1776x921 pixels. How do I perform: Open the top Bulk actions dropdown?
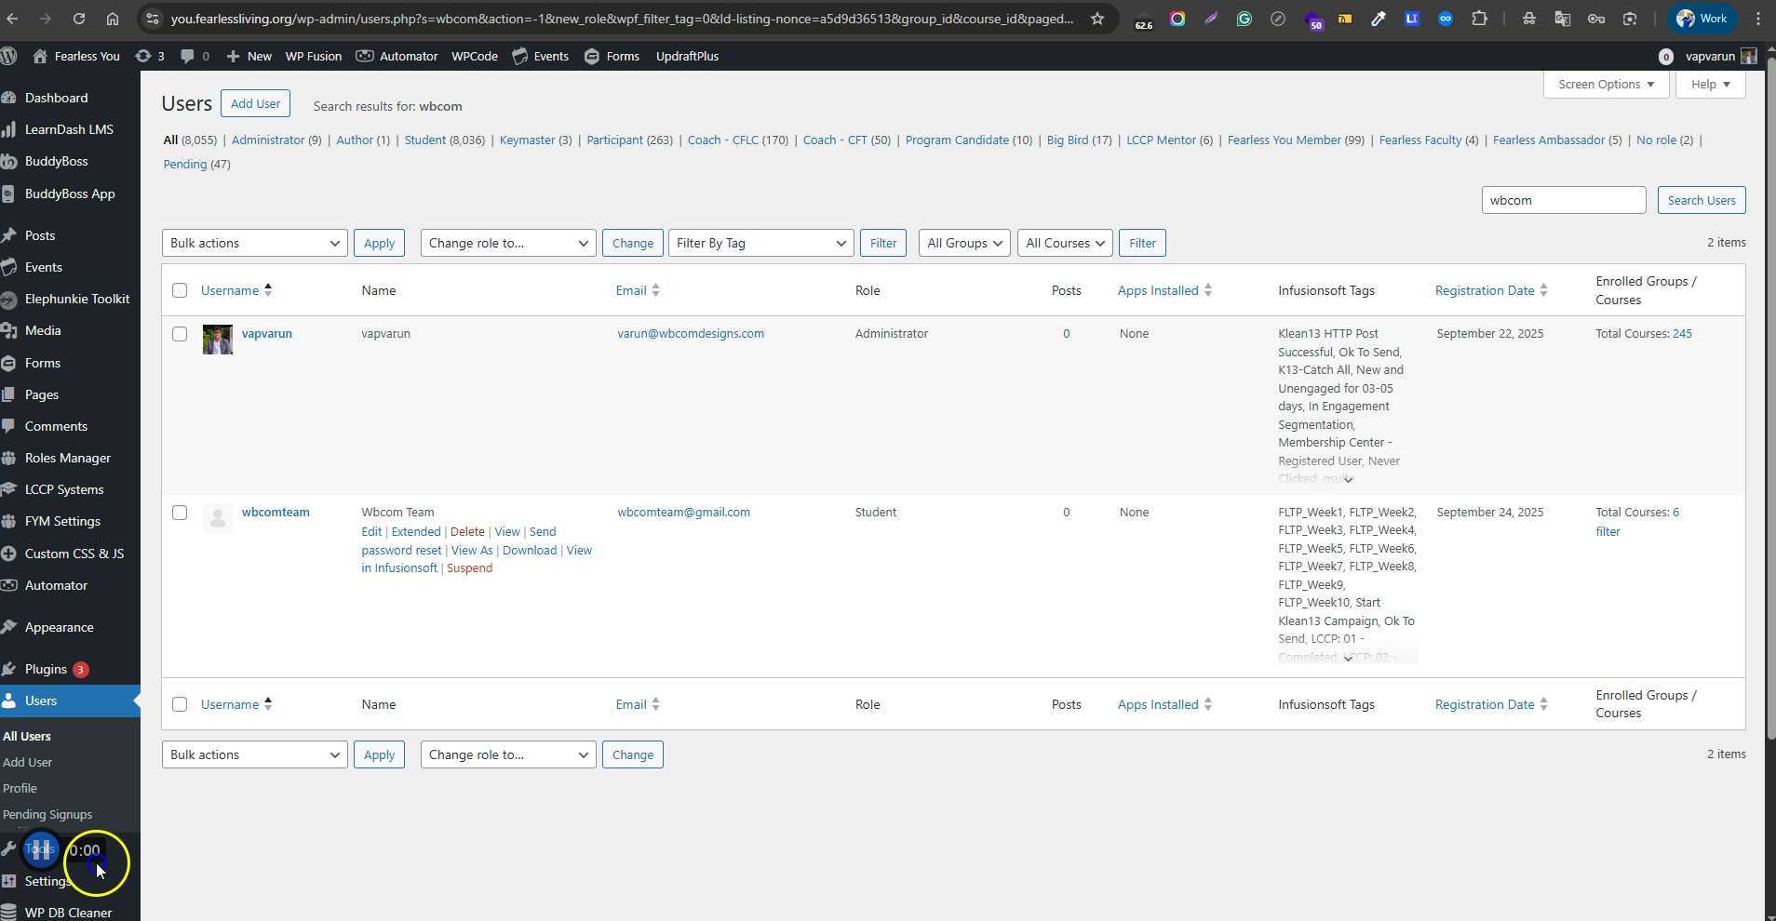coord(254,243)
